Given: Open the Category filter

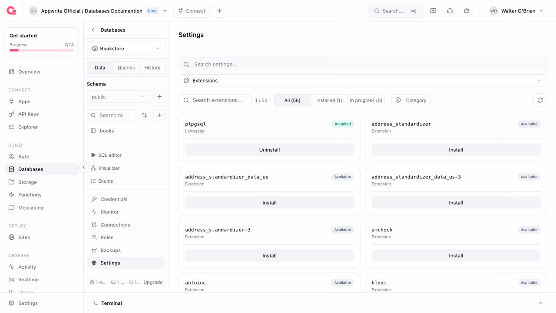Looking at the screenshot, I should click(x=411, y=100).
